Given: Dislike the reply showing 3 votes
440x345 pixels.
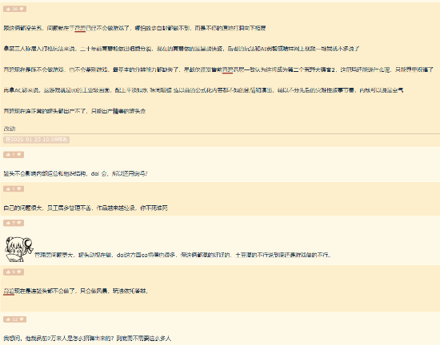Looking at the screenshot, I should click(x=19, y=272).
